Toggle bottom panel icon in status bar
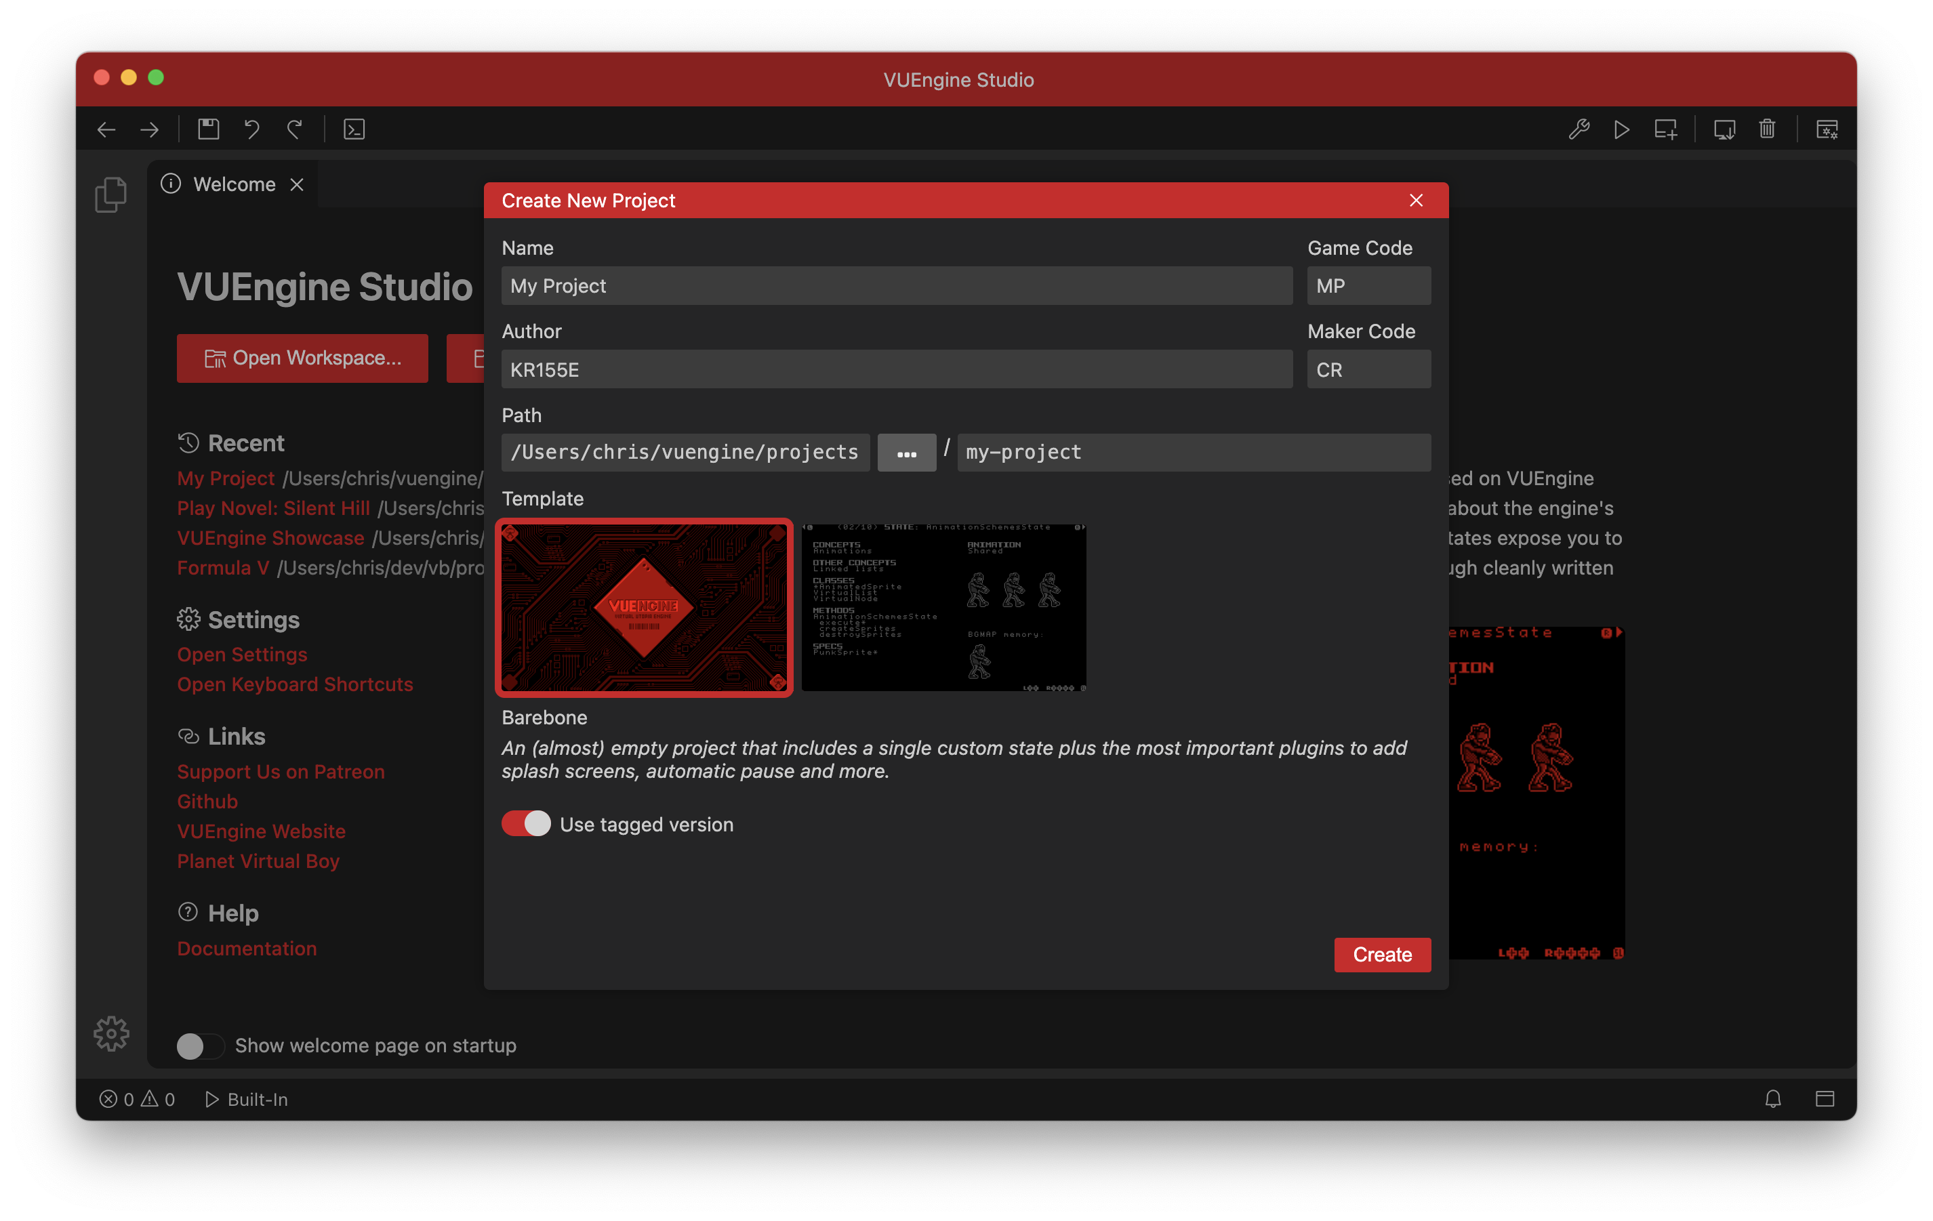The height and width of the screenshot is (1221, 1933). 1825,1099
